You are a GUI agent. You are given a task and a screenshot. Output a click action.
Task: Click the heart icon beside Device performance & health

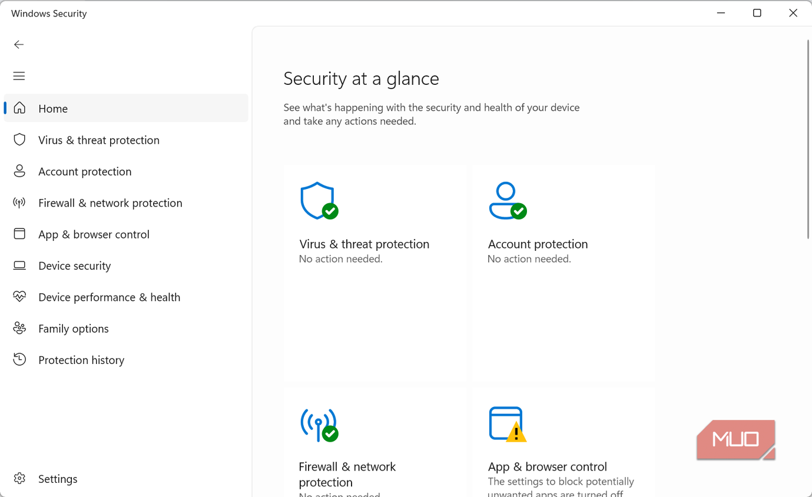tap(19, 297)
